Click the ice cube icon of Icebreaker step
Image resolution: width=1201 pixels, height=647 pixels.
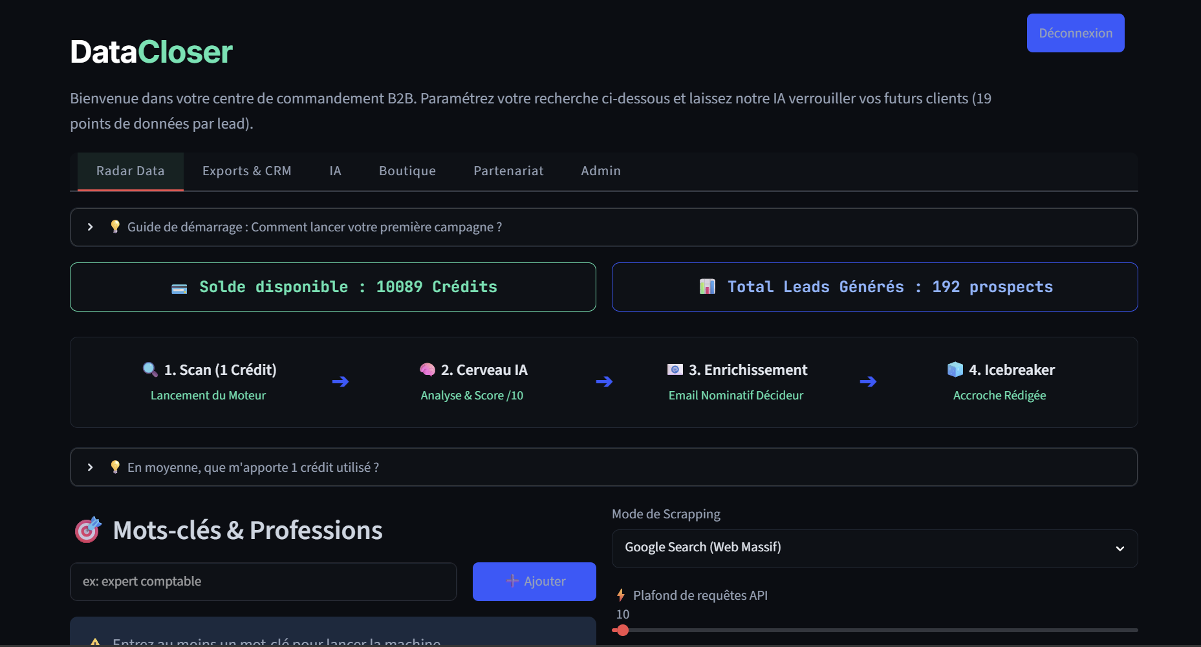(955, 369)
